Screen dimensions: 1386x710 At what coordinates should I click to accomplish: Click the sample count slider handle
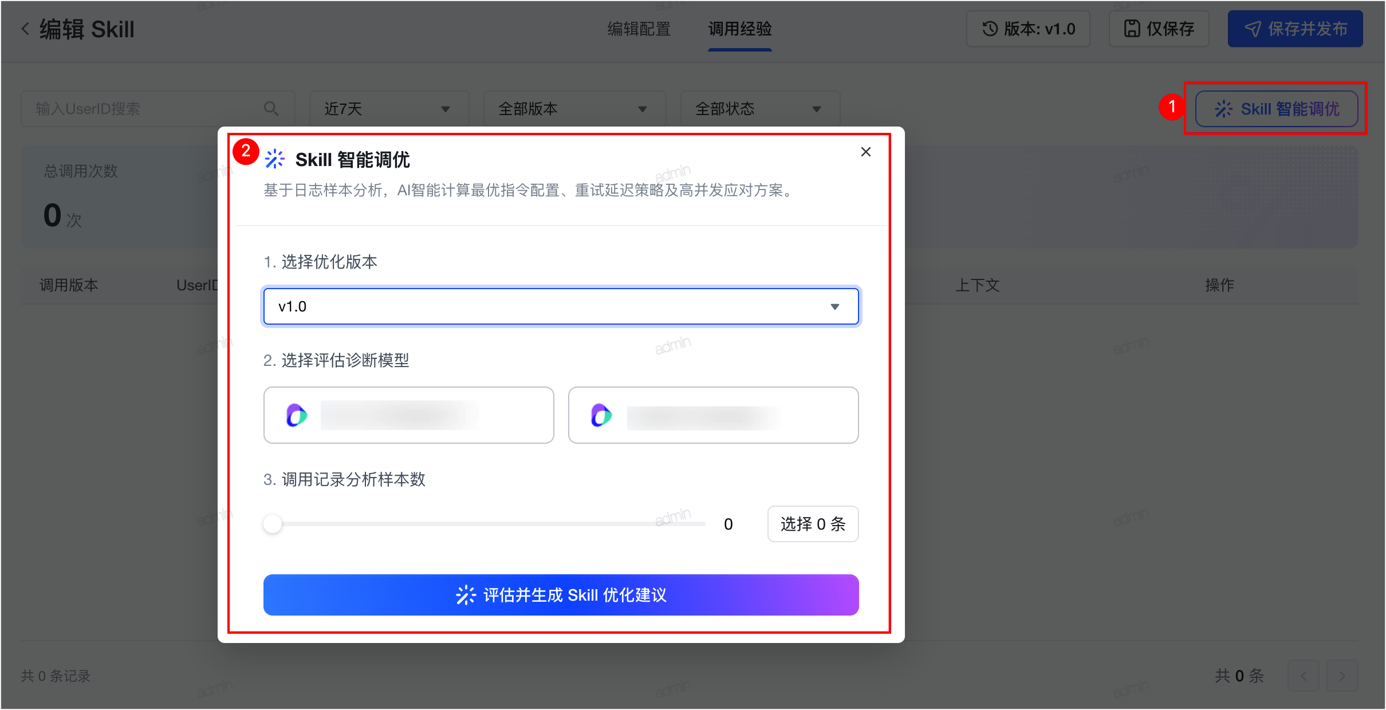click(x=273, y=523)
